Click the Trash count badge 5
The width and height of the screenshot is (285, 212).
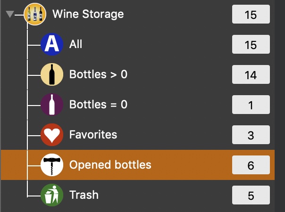(x=251, y=195)
